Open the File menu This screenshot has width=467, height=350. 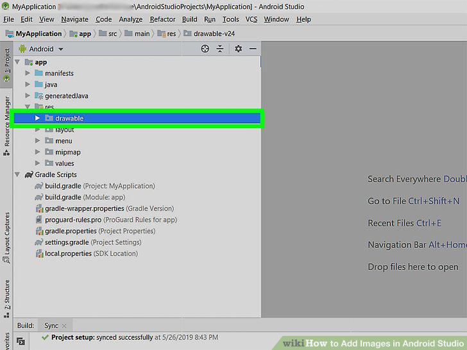(x=8, y=19)
